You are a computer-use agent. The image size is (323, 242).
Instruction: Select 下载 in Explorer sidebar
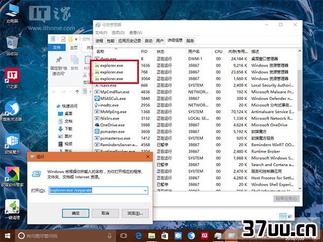click(65, 129)
